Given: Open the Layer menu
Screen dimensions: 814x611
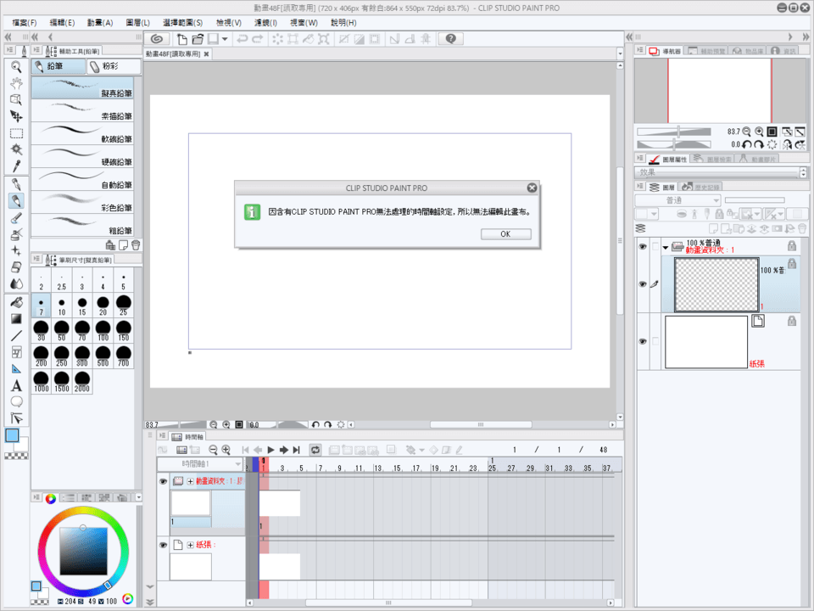Looking at the screenshot, I should pos(137,23).
